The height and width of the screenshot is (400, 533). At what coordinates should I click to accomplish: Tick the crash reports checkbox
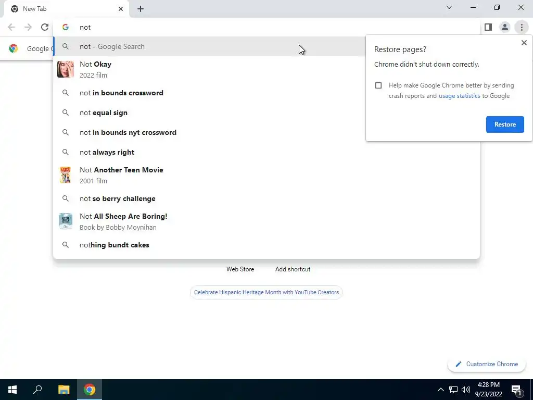point(378,85)
